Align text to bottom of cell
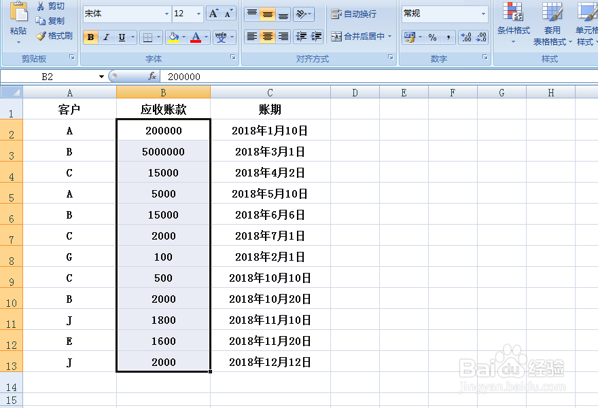The image size is (598, 408). pyautogui.click(x=283, y=14)
